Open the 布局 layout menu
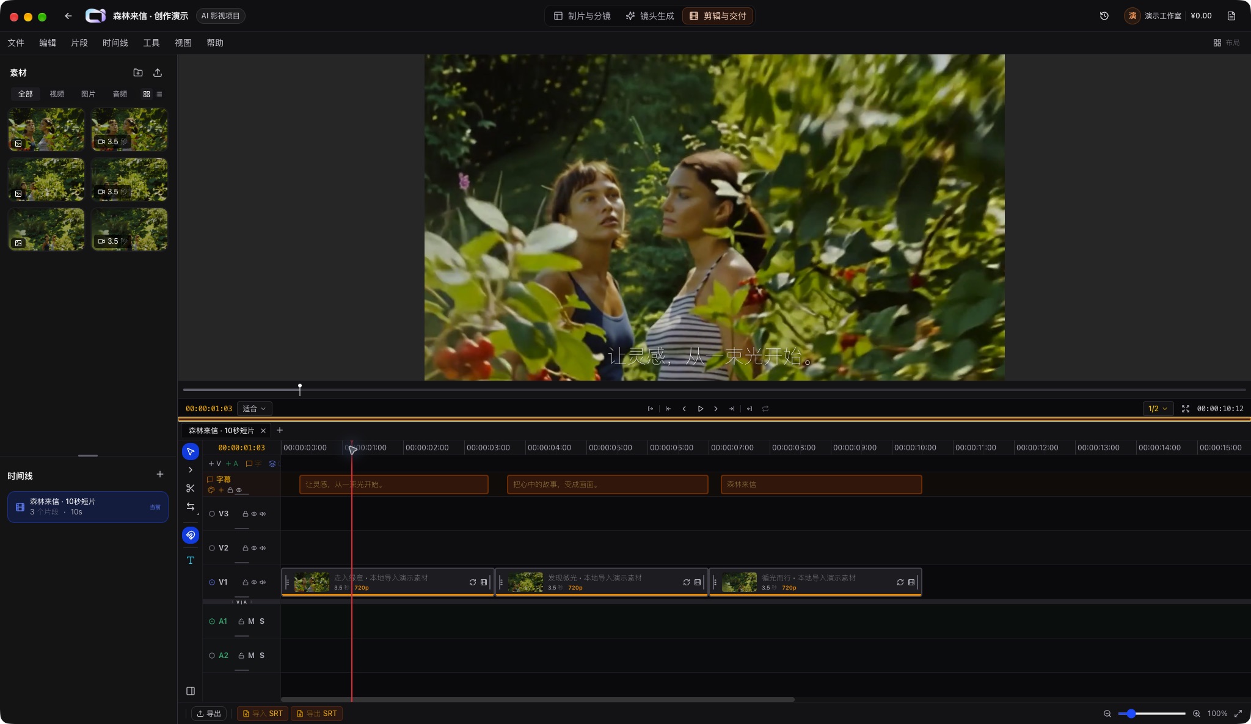The height and width of the screenshot is (724, 1251). pos(1227,43)
